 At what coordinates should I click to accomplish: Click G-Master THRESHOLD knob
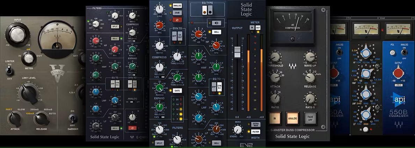click(x=275, y=57)
